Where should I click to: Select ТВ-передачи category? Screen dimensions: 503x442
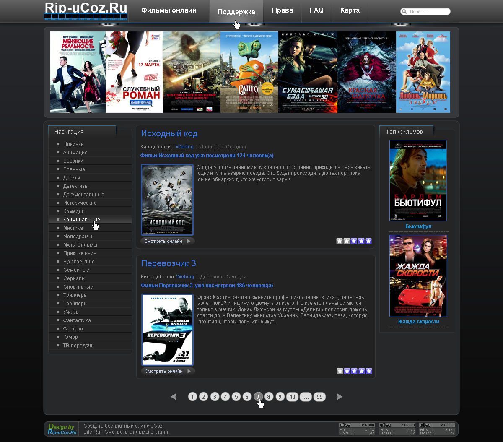[90, 346]
